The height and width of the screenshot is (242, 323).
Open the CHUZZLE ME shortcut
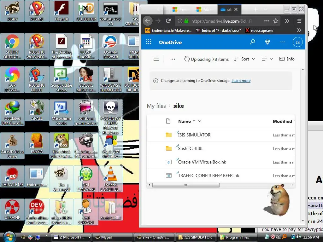(12, 176)
